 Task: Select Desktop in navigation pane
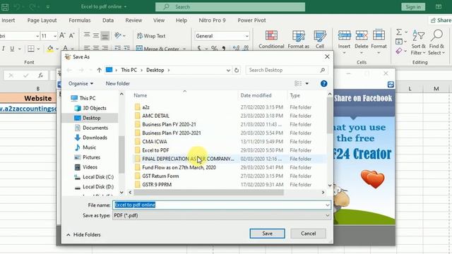[91, 118]
